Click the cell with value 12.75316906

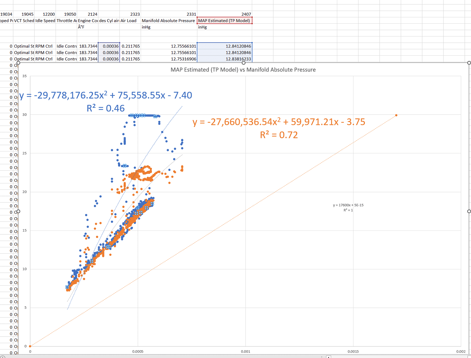[x=169, y=59]
